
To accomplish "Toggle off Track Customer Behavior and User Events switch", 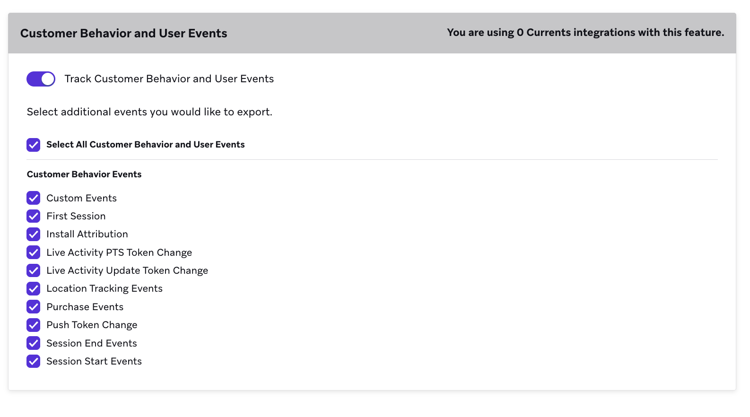I will [41, 79].
